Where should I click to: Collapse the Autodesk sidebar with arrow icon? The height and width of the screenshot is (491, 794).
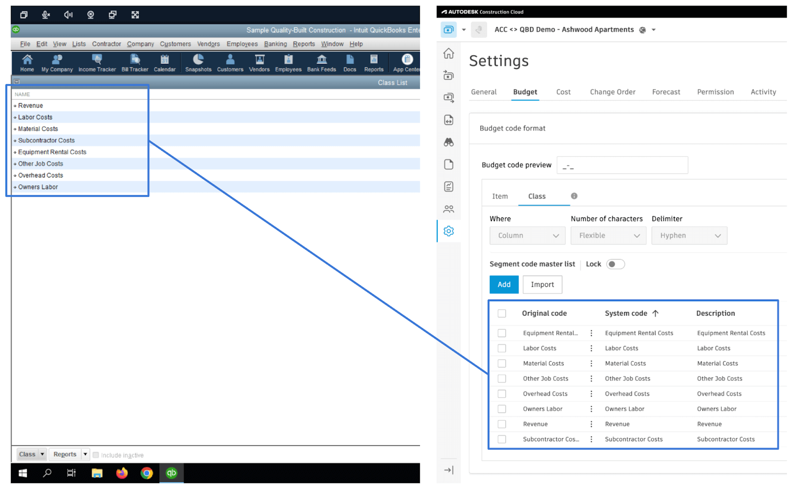(449, 470)
